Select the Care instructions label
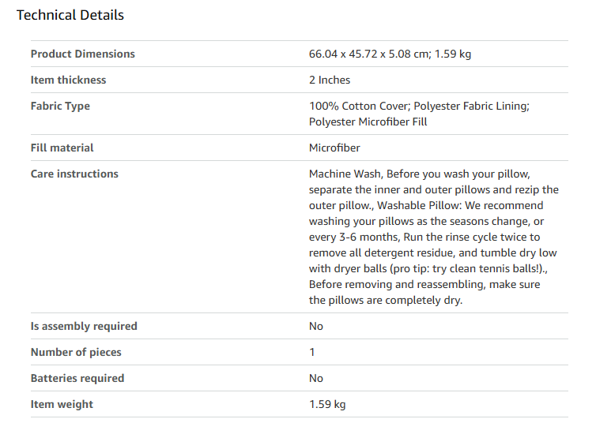This screenshot has height=434, width=596. pos(74,174)
